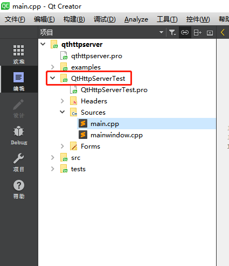Image resolution: width=229 pixels, height=266 pixels.
Task: Switch to Debug mode
Action: tap(19, 135)
